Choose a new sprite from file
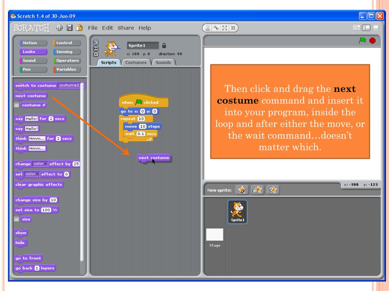 (x=257, y=190)
